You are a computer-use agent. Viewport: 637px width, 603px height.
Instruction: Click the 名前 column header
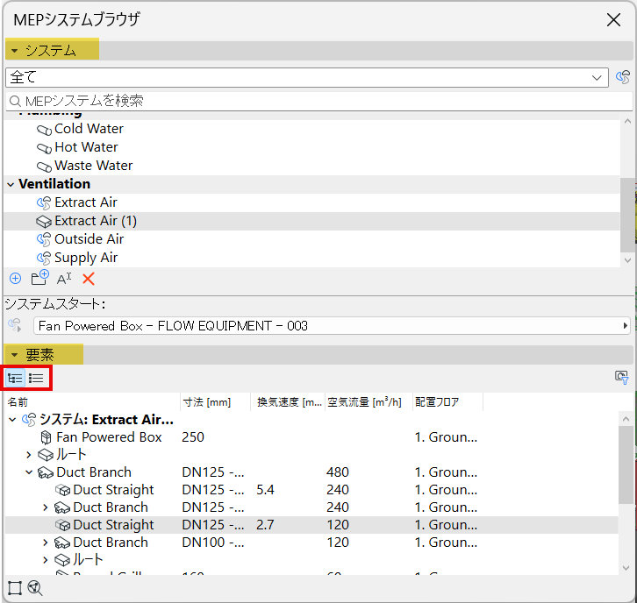point(93,402)
